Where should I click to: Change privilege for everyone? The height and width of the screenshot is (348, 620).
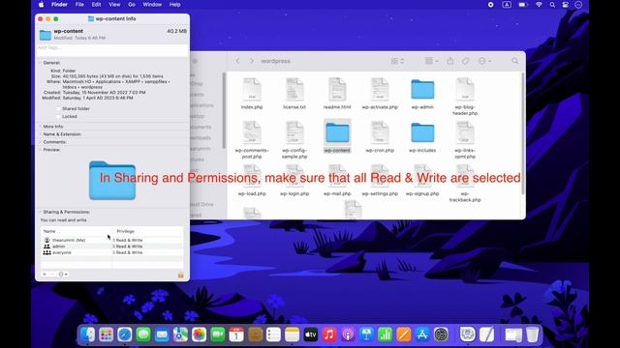click(128, 252)
